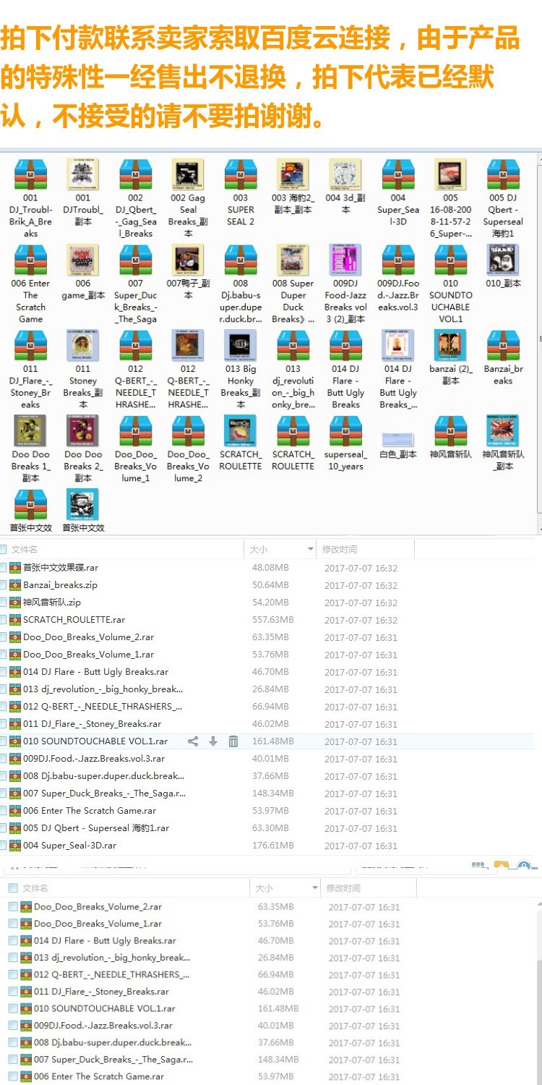Screen dimensions: 542x1085
Task: Select the superseal_10_years archive icon
Action: point(345,432)
